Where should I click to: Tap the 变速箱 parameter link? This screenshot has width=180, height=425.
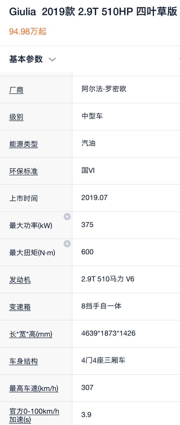(20, 307)
